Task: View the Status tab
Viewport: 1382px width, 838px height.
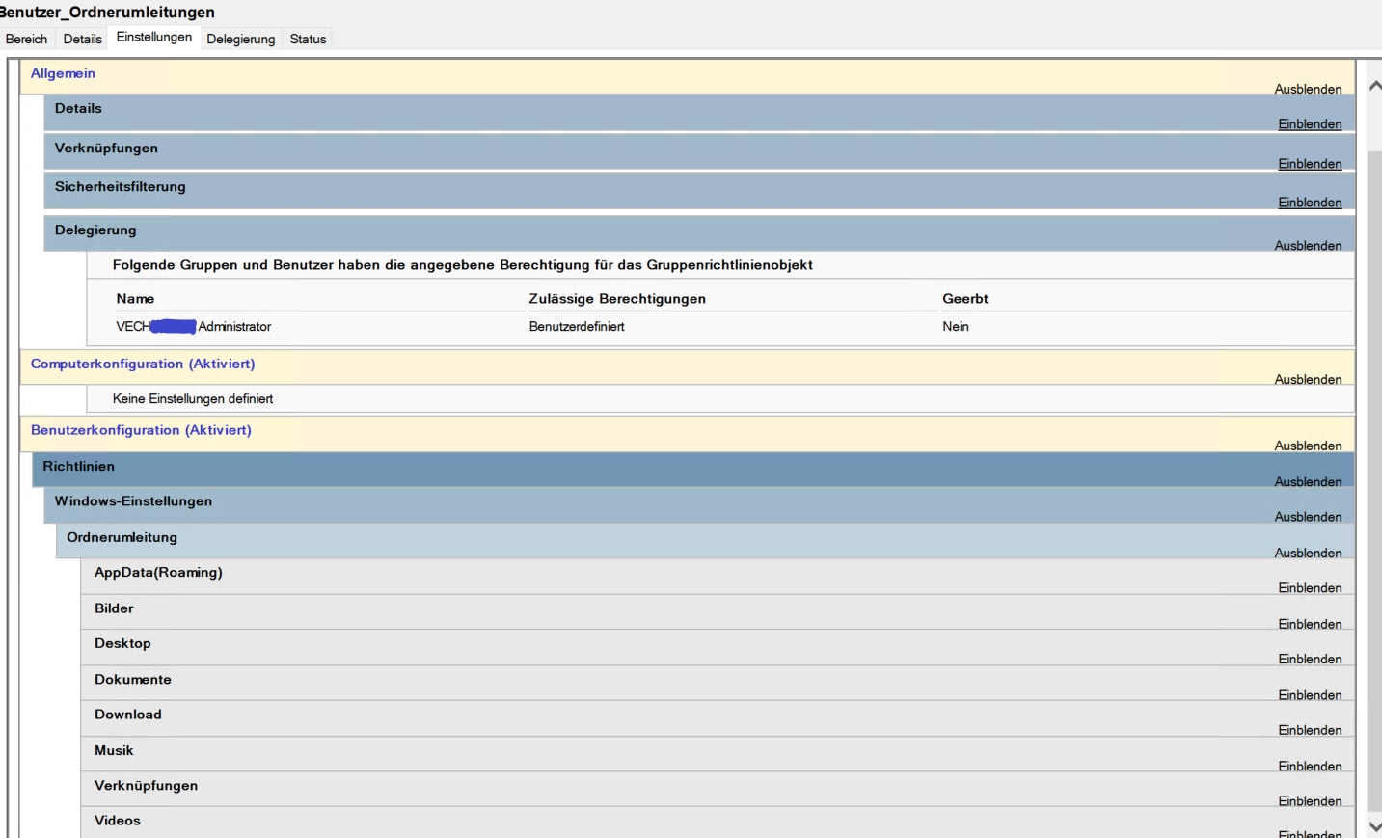Action: [x=307, y=39]
